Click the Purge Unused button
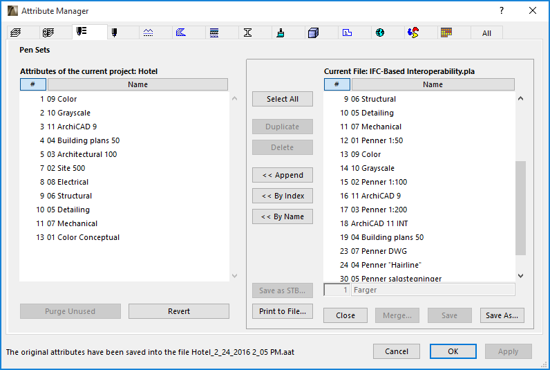This screenshot has width=550, height=370. coord(70,311)
